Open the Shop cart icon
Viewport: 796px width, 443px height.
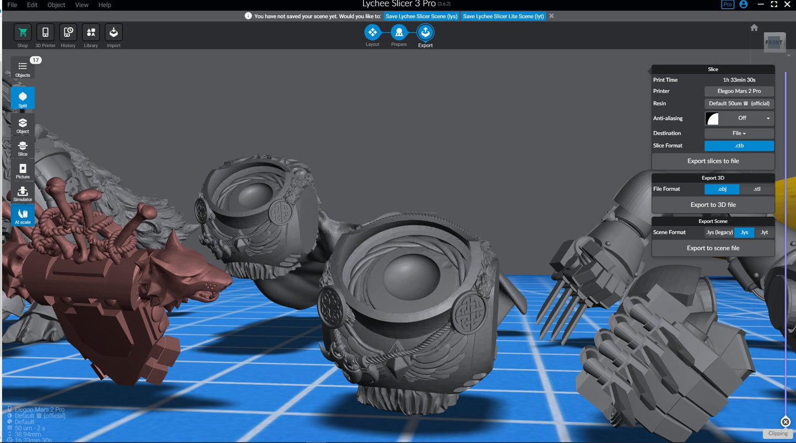(23, 32)
